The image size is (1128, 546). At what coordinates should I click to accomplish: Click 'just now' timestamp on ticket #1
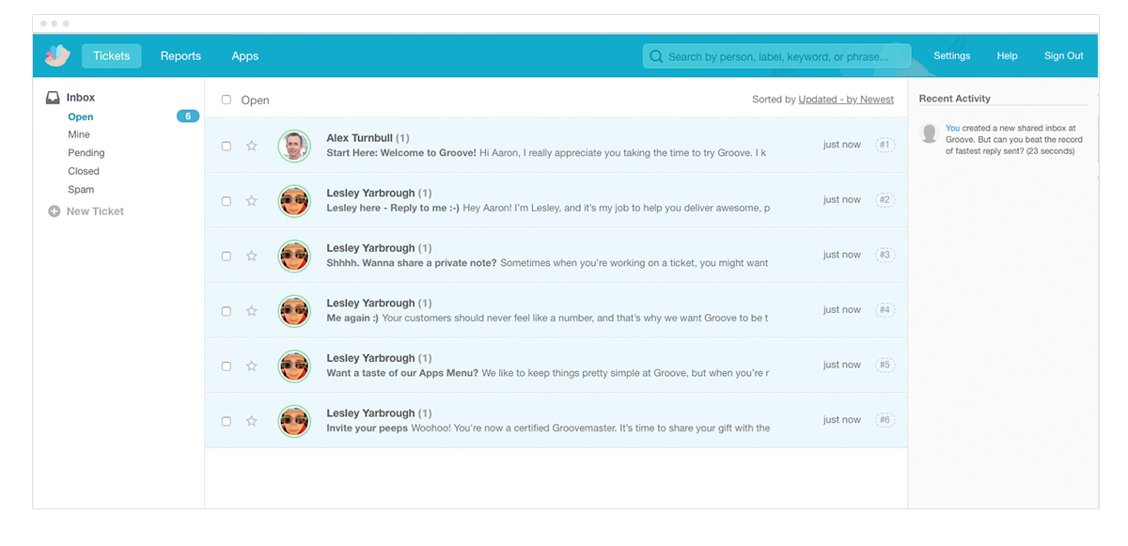tap(842, 145)
